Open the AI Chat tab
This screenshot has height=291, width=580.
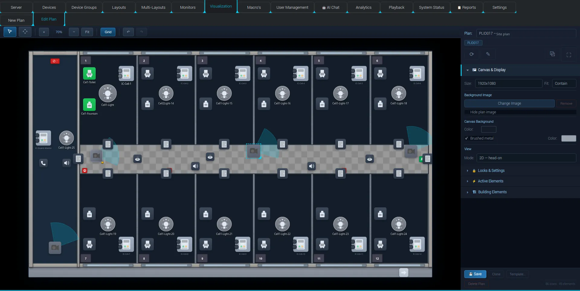pyautogui.click(x=331, y=7)
